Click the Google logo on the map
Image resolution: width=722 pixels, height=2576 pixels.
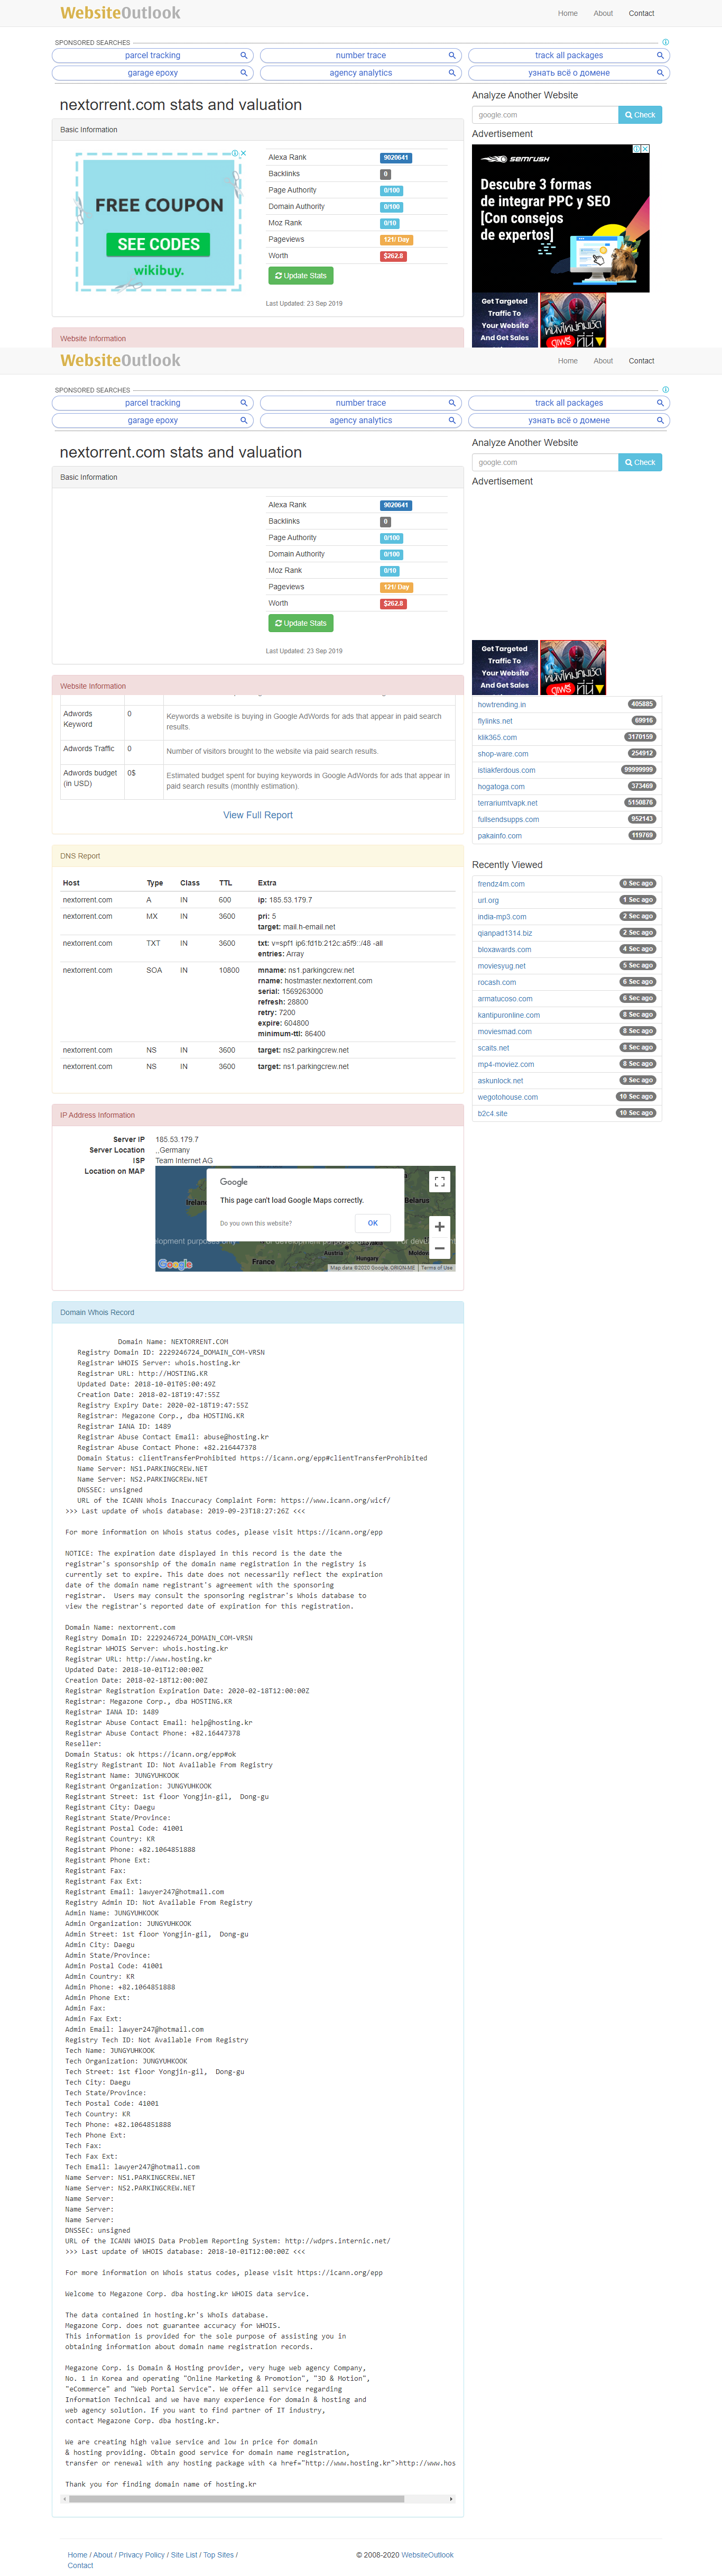(x=175, y=1264)
